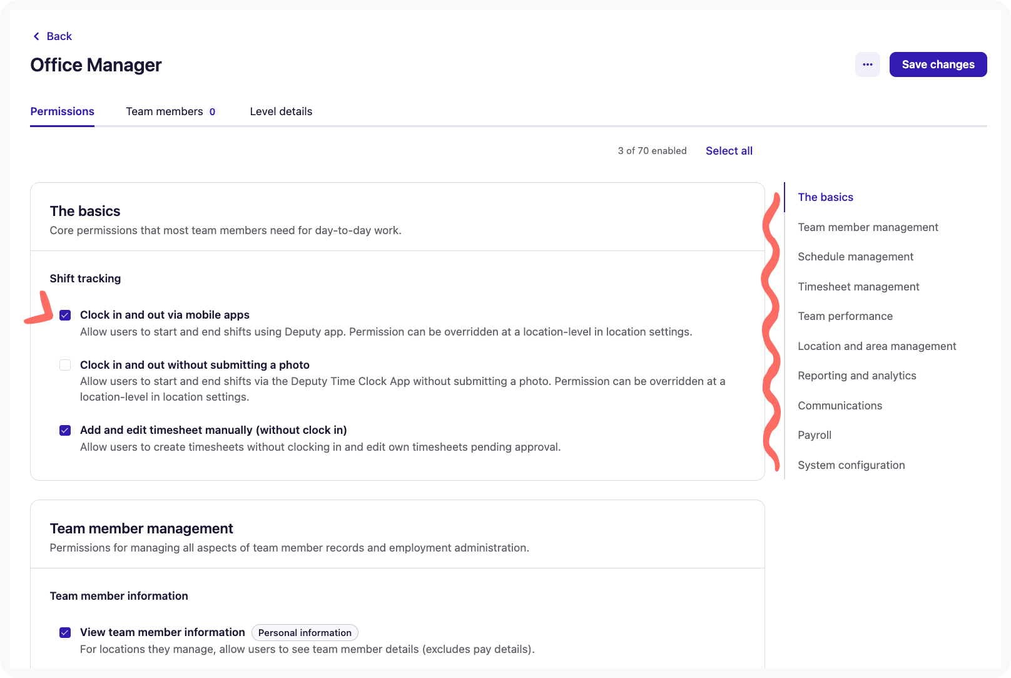Screen dimensions: 1011x678
Task: Jump to System configuration settings
Action: pos(851,465)
